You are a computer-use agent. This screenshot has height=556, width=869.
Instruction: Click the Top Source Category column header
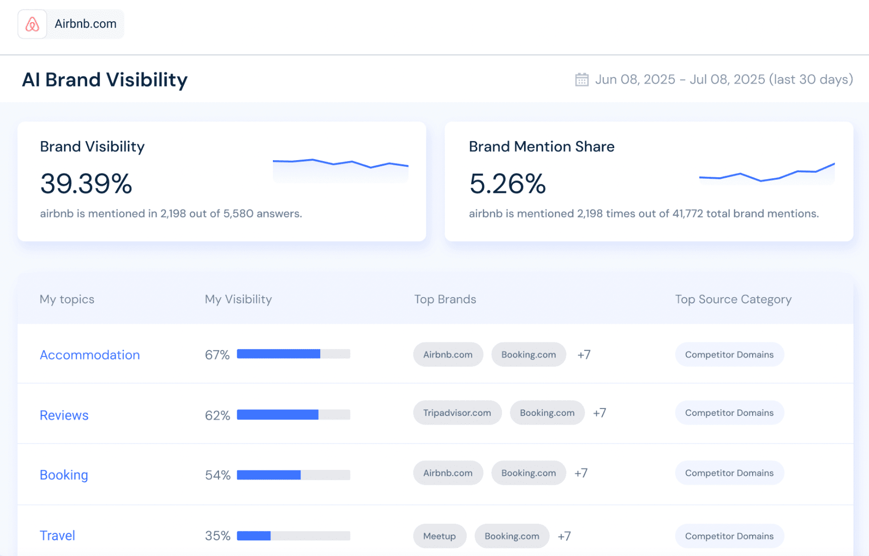[733, 299]
